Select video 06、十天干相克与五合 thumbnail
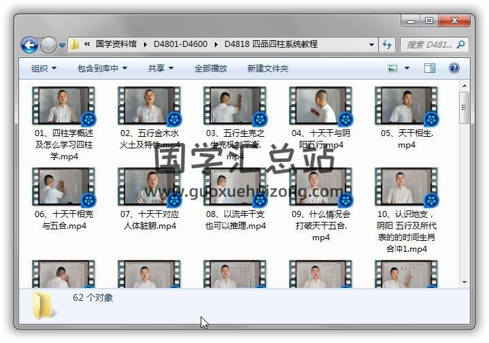Image resolution: width=489 pixels, height=343 pixels. pyautogui.click(x=64, y=187)
